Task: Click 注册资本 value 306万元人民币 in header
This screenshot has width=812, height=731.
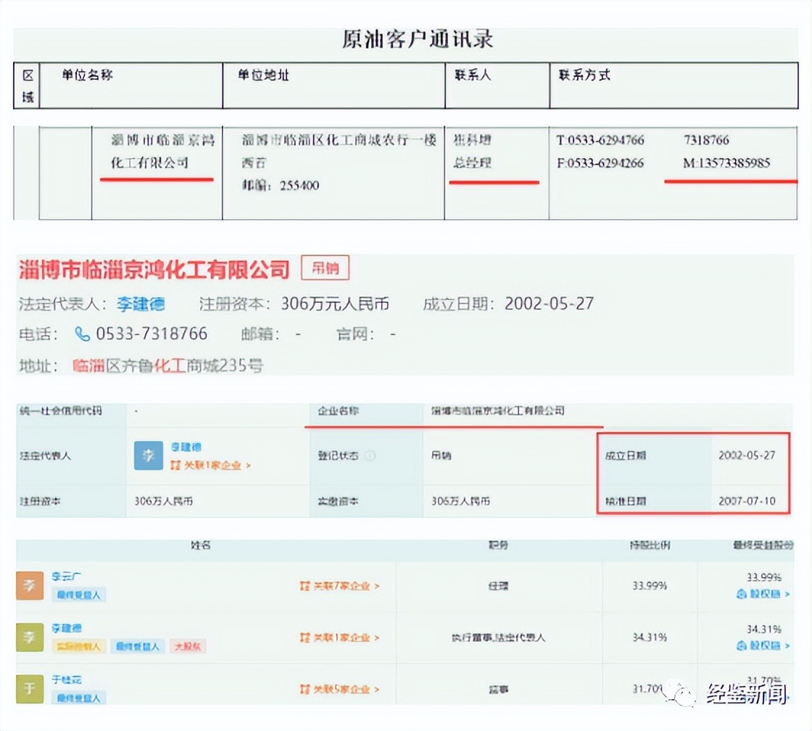Action: click(335, 304)
